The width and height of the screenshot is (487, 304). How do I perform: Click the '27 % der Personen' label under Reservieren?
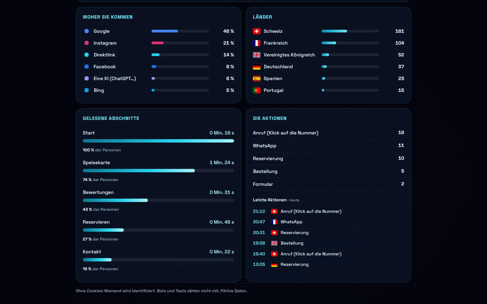pos(100,240)
